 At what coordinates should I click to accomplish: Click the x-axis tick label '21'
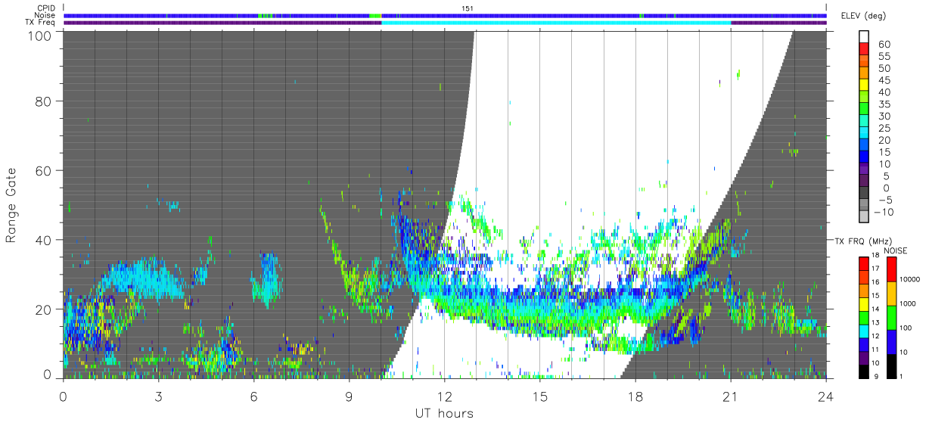(730, 396)
